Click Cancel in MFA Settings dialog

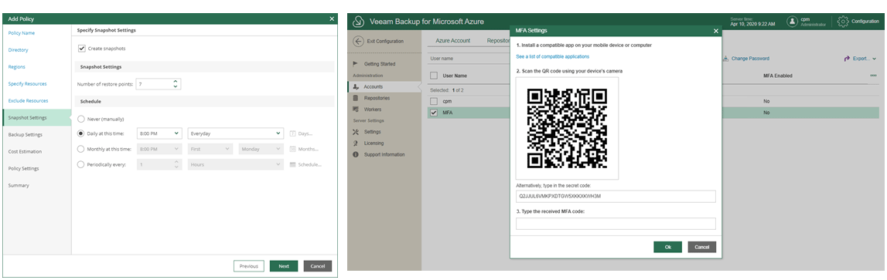point(702,248)
